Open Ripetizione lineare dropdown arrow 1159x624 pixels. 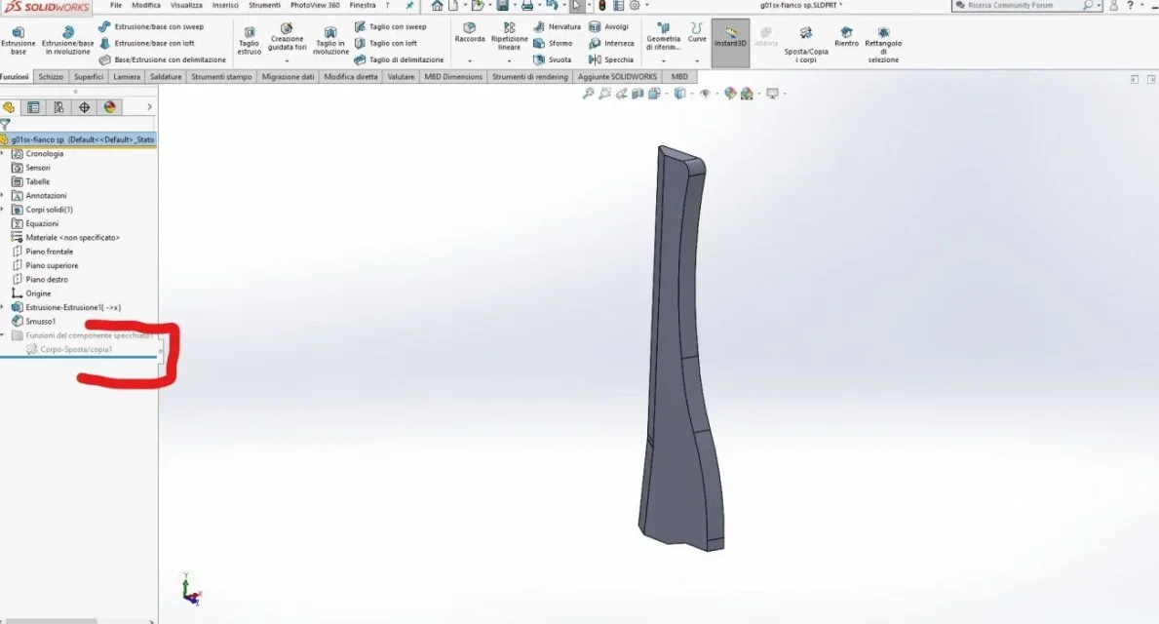click(x=509, y=60)
